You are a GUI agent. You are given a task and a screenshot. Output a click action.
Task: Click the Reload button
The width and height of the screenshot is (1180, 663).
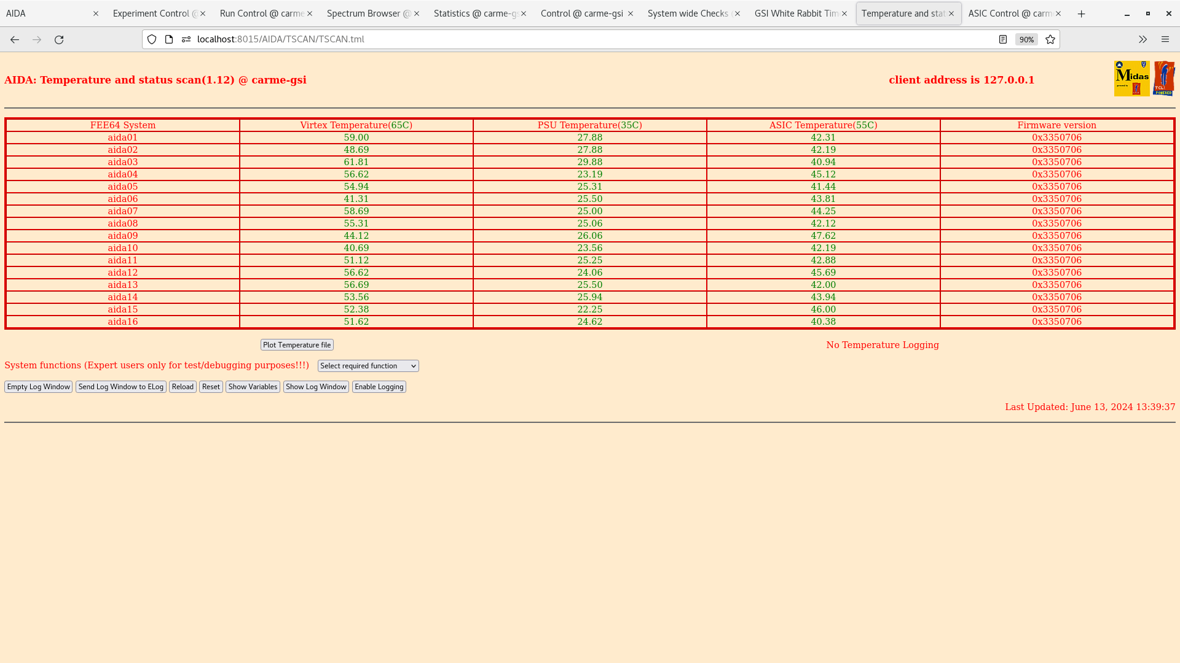[183, 386]
